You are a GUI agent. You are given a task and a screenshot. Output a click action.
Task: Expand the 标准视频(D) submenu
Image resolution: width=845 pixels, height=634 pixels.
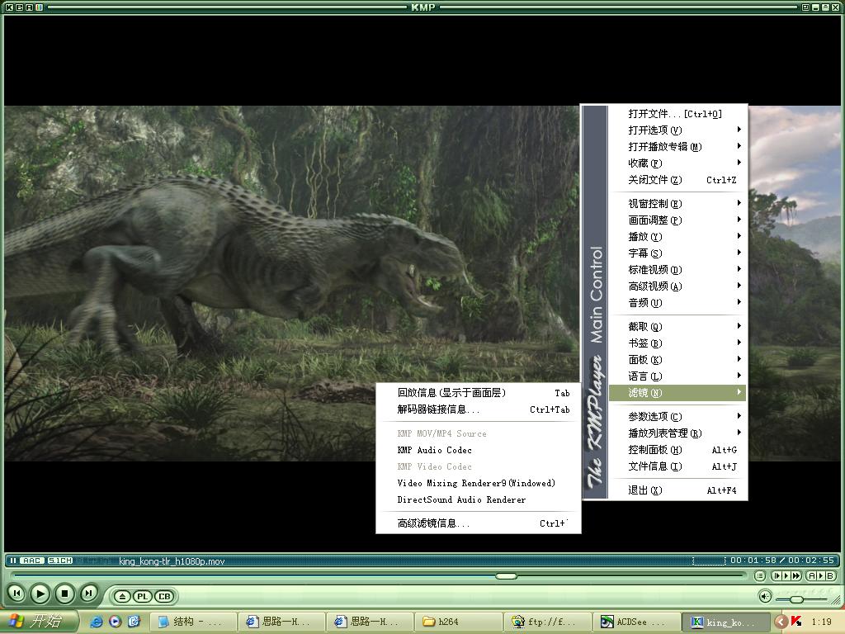click(677, 270)
